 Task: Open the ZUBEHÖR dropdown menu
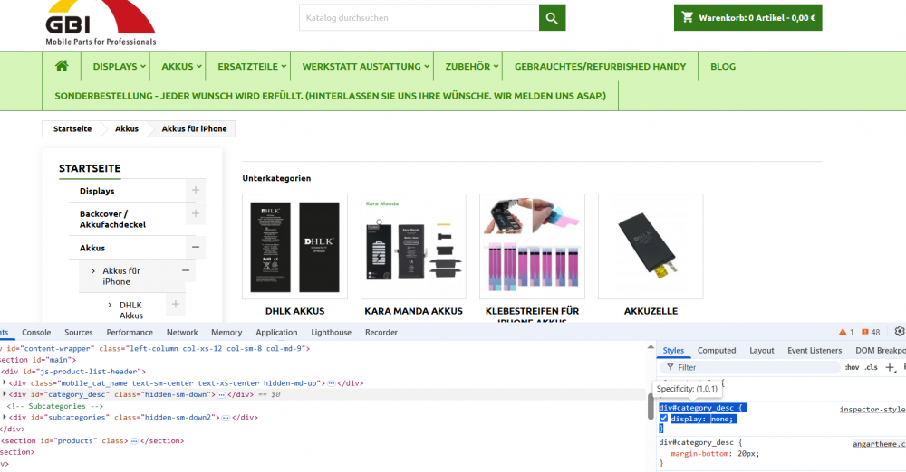click(x=471, y=66)
